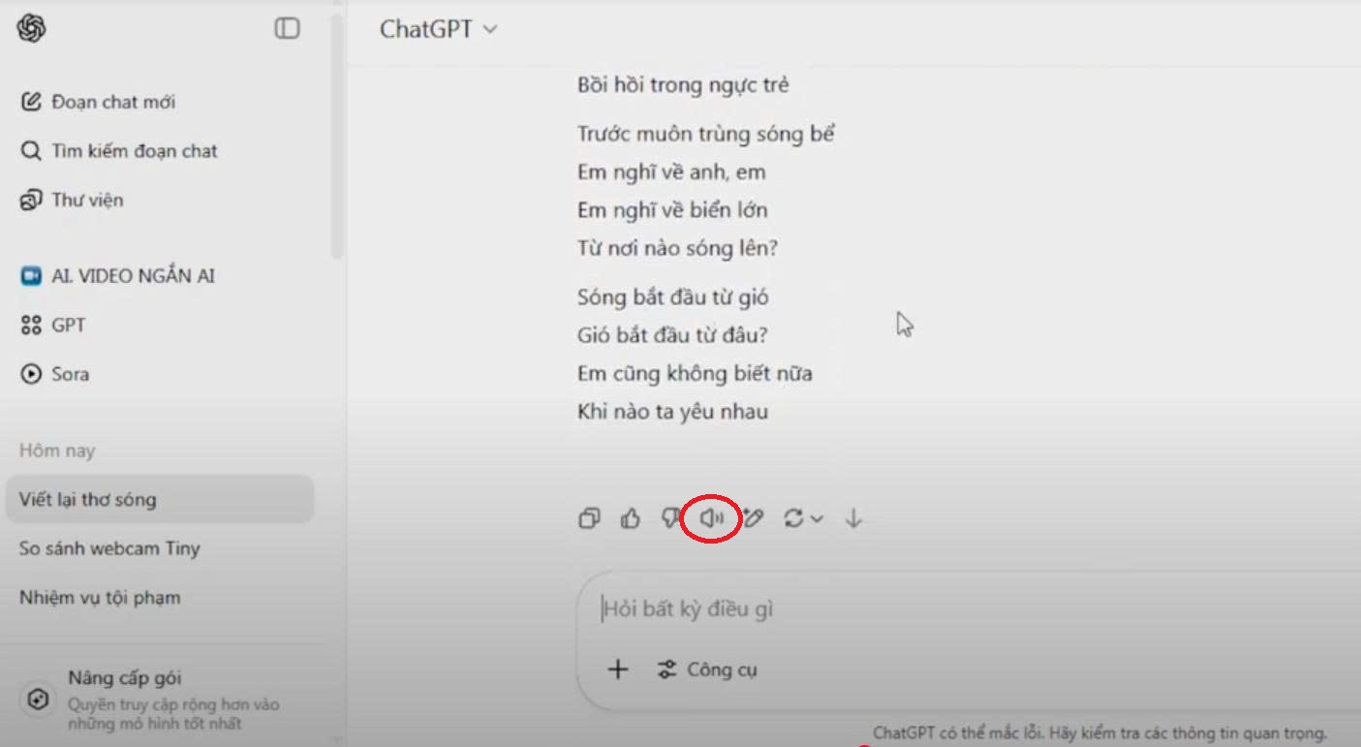The image size is (1361, 747).
Task: Click the plus attach icon
Action: point(618,669)
